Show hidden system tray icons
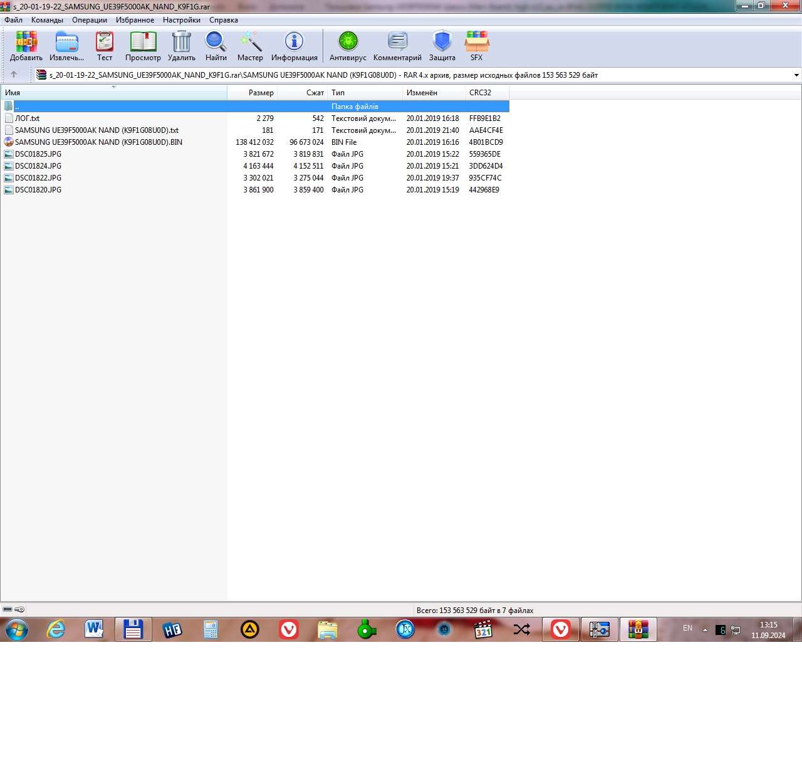The width and height of the screenshot is (802, 766). pos(705,630)
